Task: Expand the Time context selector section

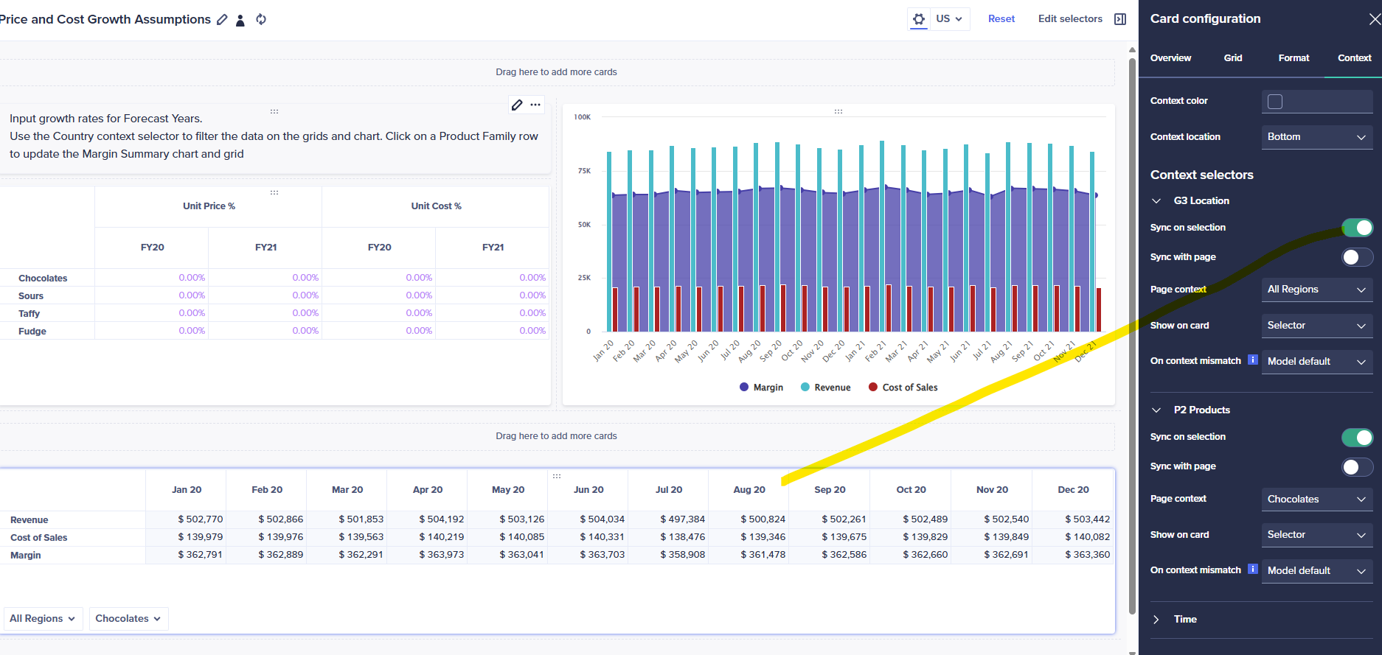Action: tap(1156, 620)
